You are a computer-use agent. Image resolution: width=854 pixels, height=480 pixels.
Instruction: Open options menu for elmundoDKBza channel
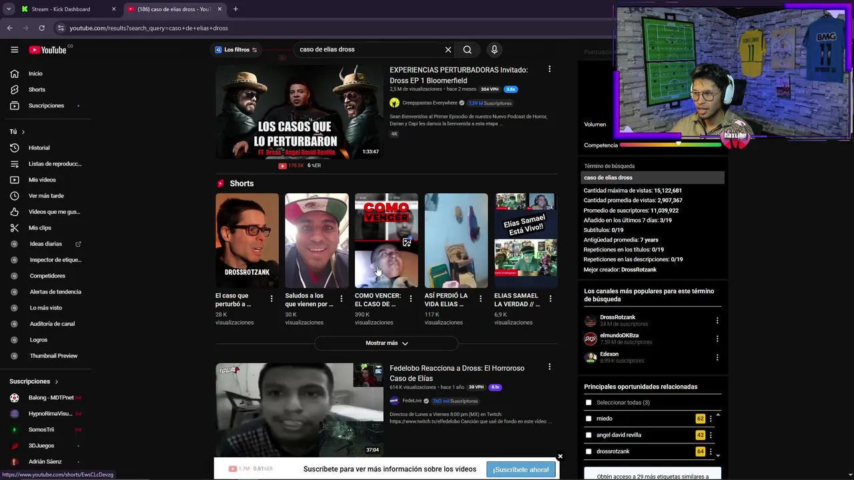[x=717, y=339]
